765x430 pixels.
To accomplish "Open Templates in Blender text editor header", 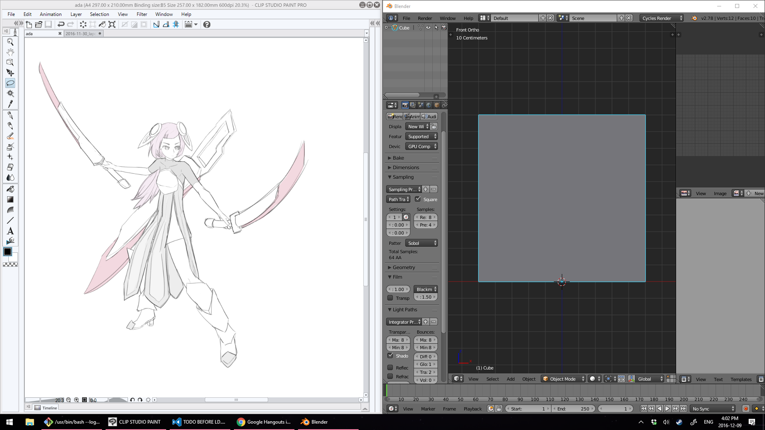I will click(x=741, y=379).
